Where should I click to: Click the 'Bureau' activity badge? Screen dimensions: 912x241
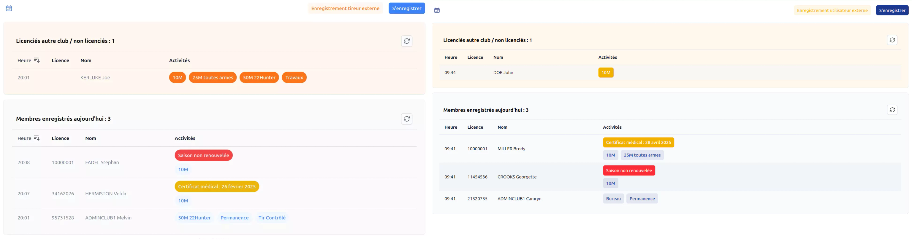pyautogui.click(x=613, y=199)
